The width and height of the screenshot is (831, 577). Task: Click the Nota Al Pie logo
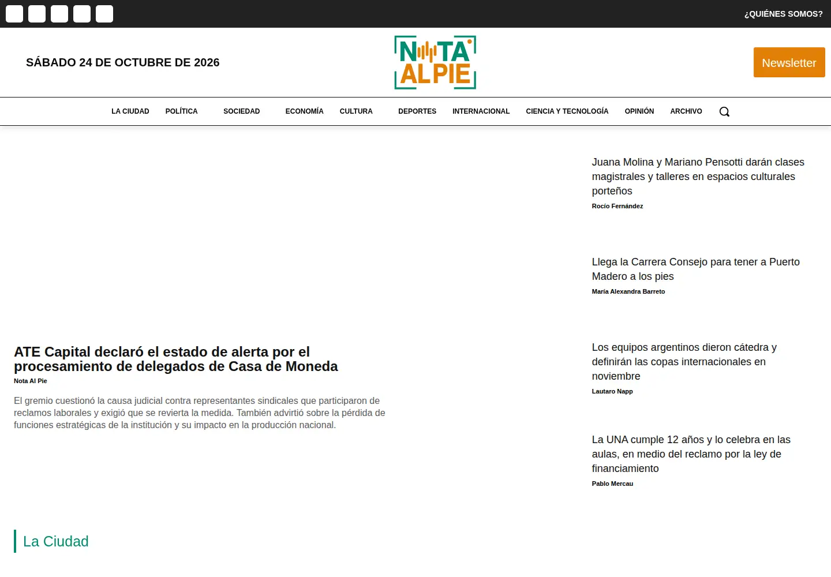[435, 62]
